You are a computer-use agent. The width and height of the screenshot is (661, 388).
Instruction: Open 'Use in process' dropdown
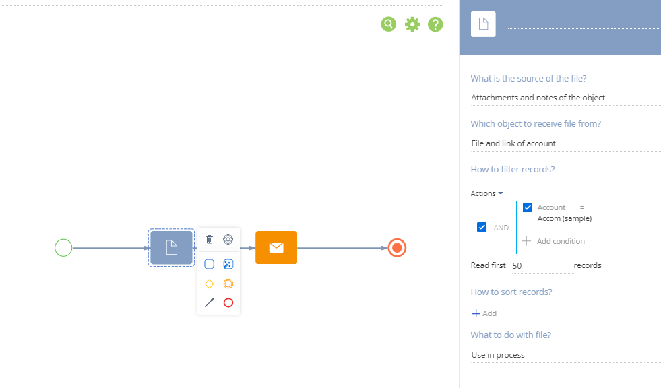tap(566, 355)
